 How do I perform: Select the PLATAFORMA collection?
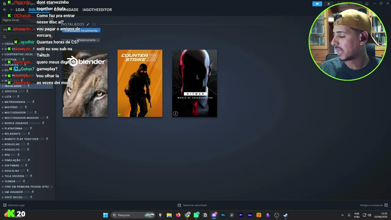(x=13, y=129)
